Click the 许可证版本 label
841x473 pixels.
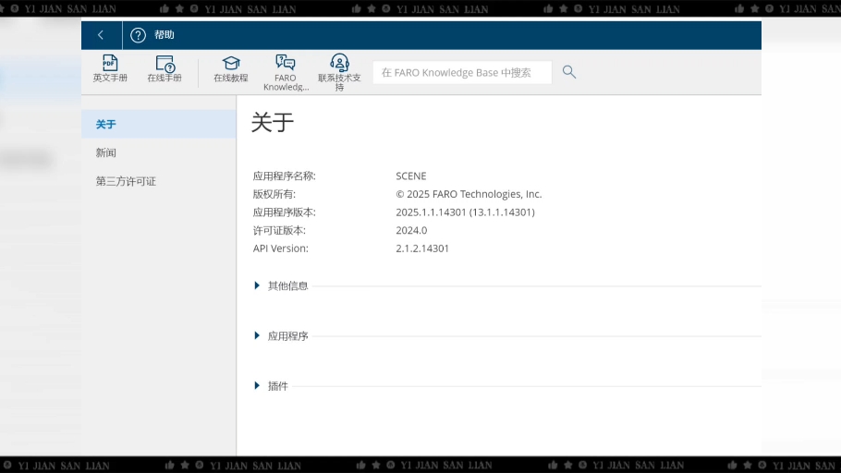click(279, 231)
